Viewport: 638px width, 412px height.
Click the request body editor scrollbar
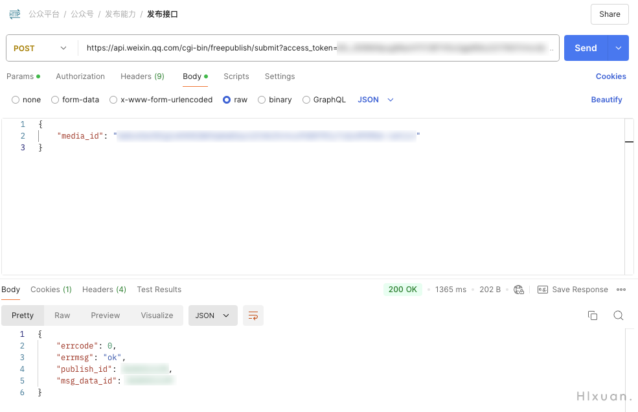coord(629,196)
